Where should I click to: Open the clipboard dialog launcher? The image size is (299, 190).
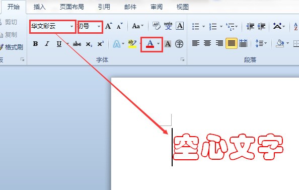(22, 59)
